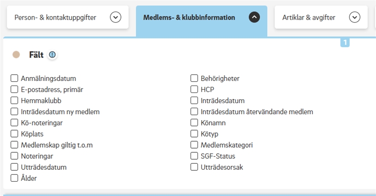The image size is (376, 196).
Task: Expand Person- & kontaktuppgifter chevron
Action: tap(115, 17)
